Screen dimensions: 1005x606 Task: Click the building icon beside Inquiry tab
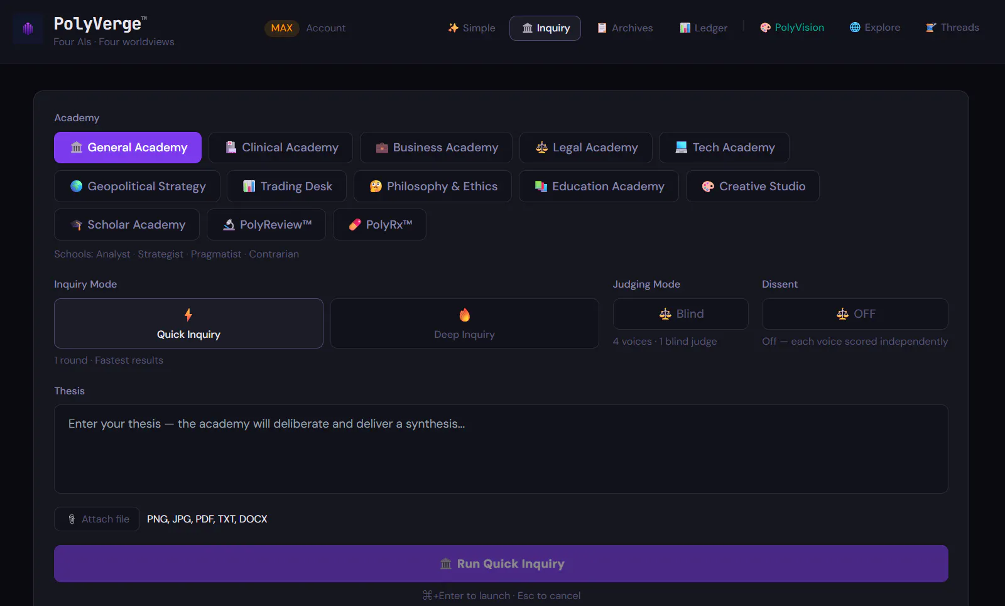tap(528, 28)
